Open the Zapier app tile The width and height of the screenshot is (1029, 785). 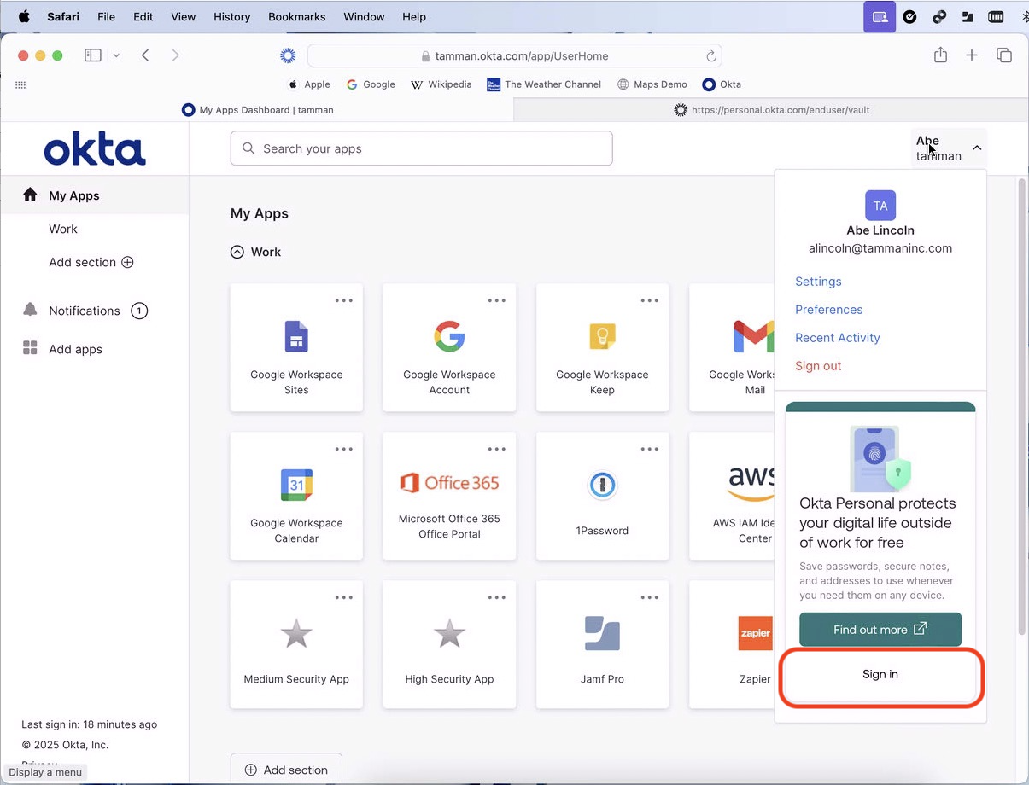[x=732, y=644]
